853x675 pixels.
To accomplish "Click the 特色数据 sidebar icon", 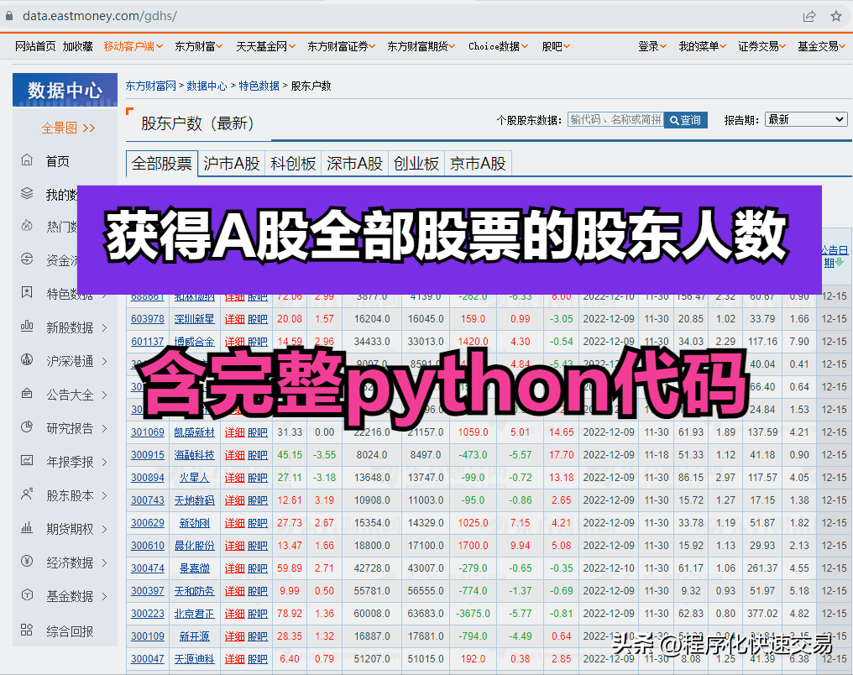I will tap(27, 293).
